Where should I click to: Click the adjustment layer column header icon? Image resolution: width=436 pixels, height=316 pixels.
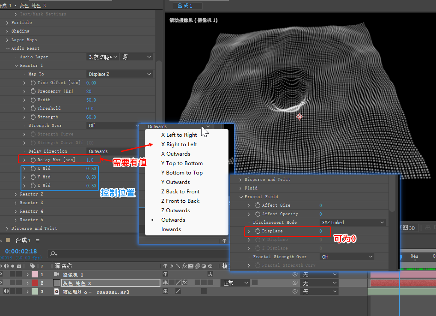204,266
